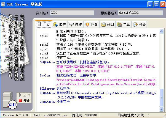Image resolution: width=166 pixels, height=118 pixels.
Task: Click the 您可以使用以下机器名连接绿色SQL log line
Action: click(83, 62)
